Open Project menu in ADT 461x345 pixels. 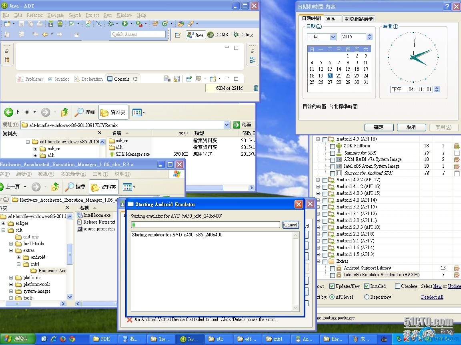click(x=92, y=15)
